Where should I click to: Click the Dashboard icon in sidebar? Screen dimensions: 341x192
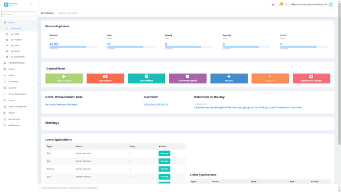pos(7,28)
